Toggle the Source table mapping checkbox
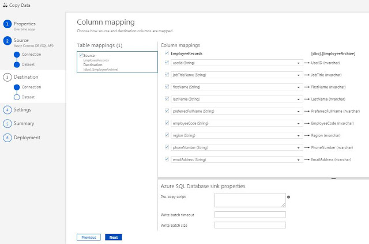The width and height of the screenshot is (369, 244). point(81,55)
